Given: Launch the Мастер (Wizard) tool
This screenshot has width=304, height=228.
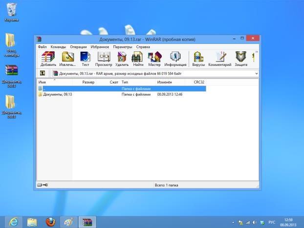Looking at the screenshot, I should click(154, 59).
